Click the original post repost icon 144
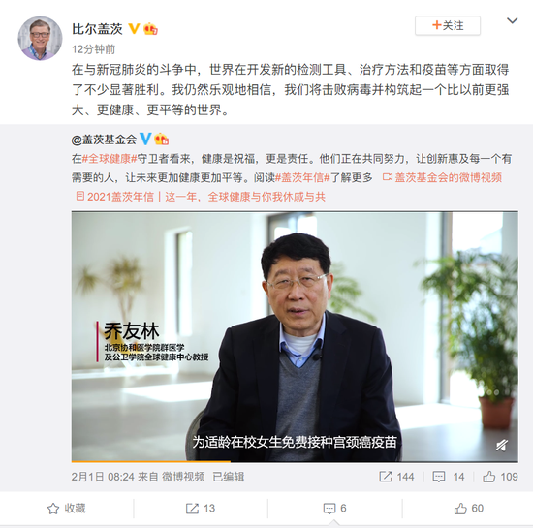The height and width of the screenshot is (528, 533). click(396, 477)
